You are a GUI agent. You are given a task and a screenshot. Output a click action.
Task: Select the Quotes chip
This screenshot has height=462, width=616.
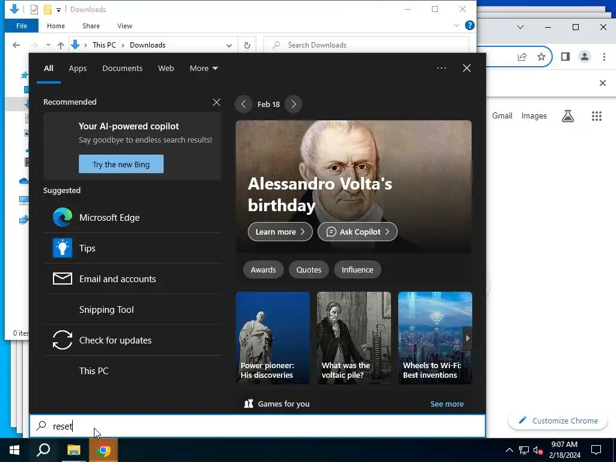click(309, 270)
